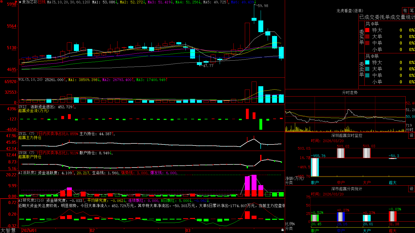Click the dark red 大单 buy-order swatch

367,37
